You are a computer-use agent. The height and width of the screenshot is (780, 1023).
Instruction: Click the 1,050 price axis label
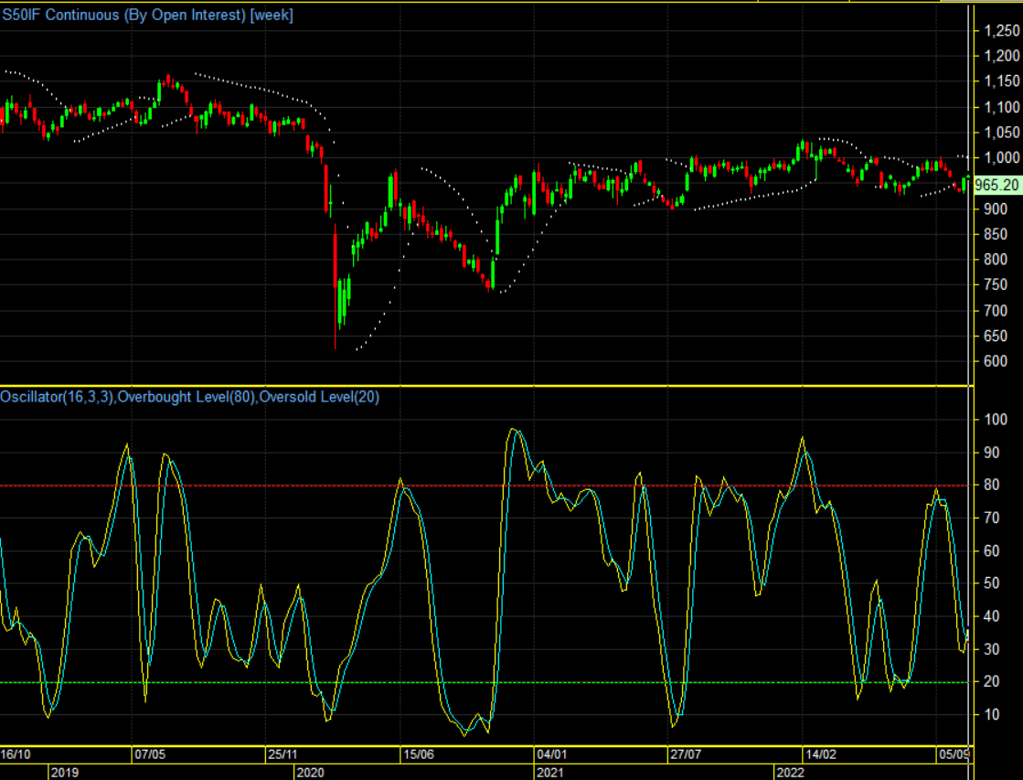click(1001, 133)
